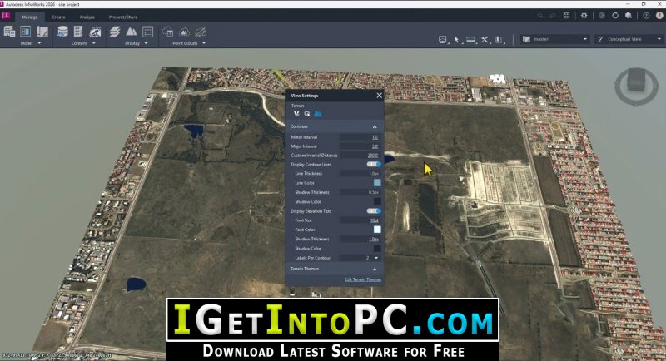
Task: Select the point cloud terrain icon
Action: coord(184,32)
